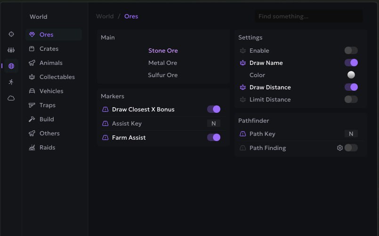379x236 pixels.
Task: Click the Find something search field
Action: click(308, 16)
